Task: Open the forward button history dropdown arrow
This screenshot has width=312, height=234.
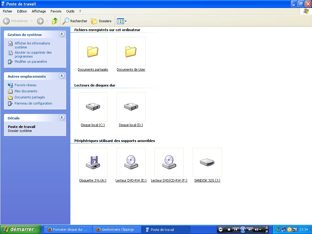Action: pos(47,21)
